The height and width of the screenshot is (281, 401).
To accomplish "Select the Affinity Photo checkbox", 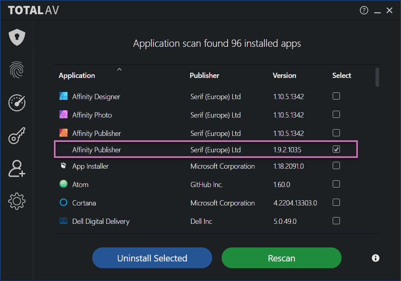I will coord(336,114).
